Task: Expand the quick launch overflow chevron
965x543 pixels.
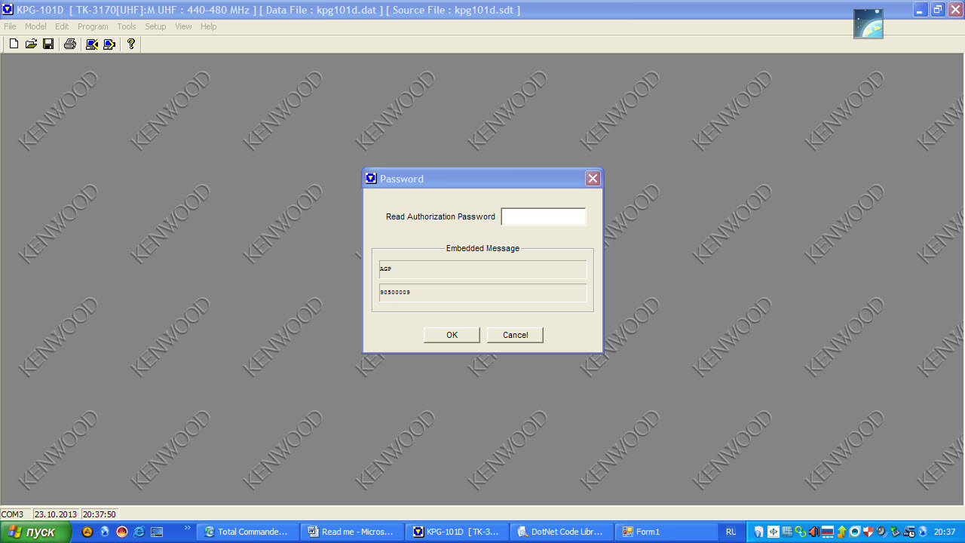Action: pos(187,527)
